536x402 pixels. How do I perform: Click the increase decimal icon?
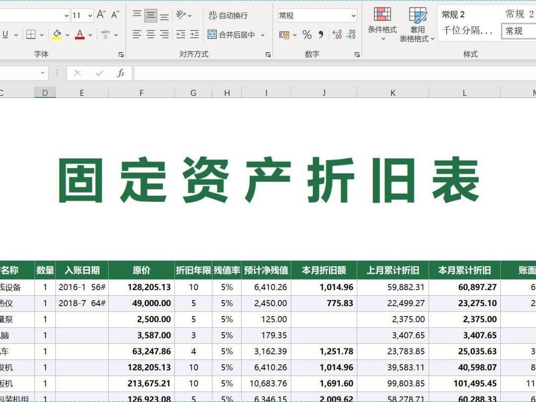tap(337, 34)
